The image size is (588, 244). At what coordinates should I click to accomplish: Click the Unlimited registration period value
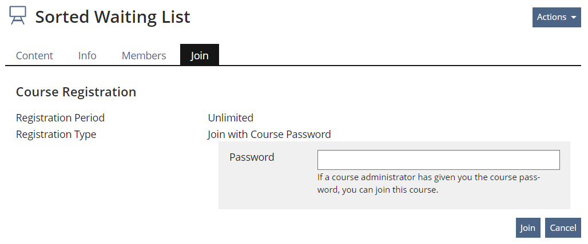pos(231,118)
